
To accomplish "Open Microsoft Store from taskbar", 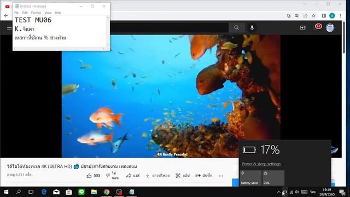I will pos(69,192).
